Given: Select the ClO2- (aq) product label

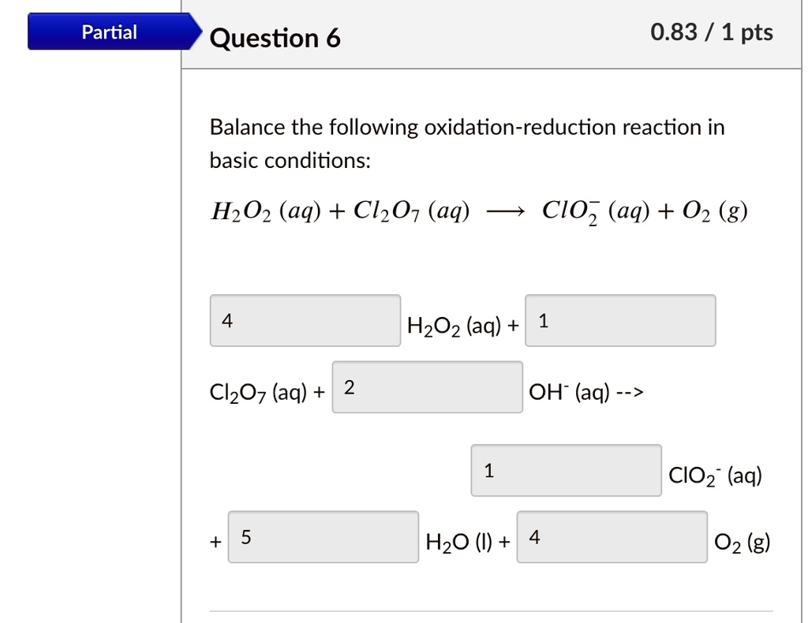Looking at the screenshot, I should [715, 474].
